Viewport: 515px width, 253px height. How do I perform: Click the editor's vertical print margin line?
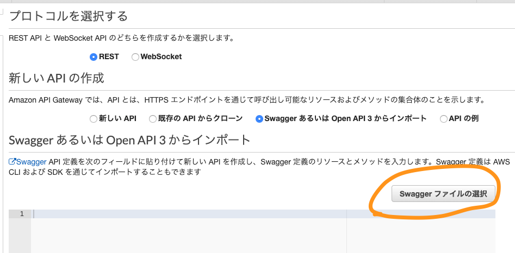(x=346, y=231)
